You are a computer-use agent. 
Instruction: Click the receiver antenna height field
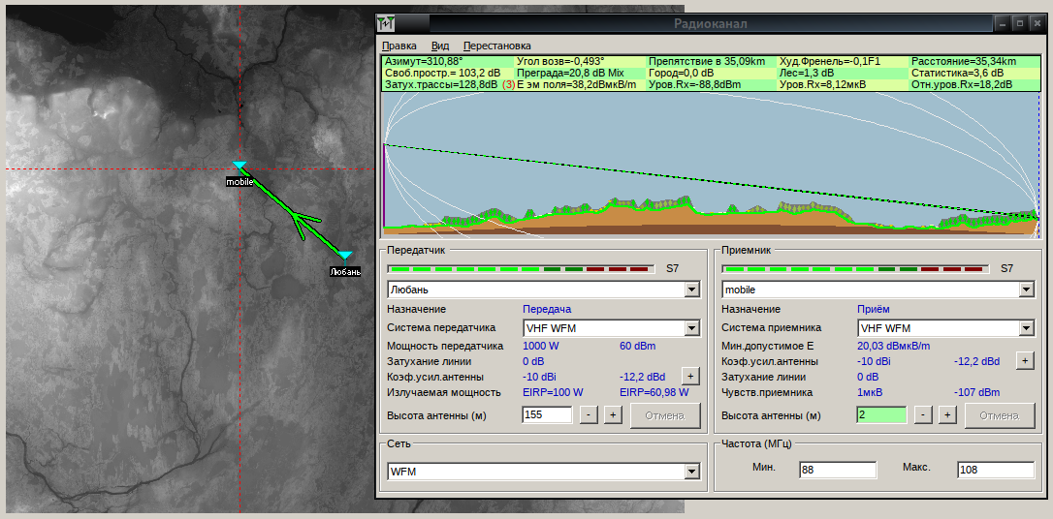[881, 415]
